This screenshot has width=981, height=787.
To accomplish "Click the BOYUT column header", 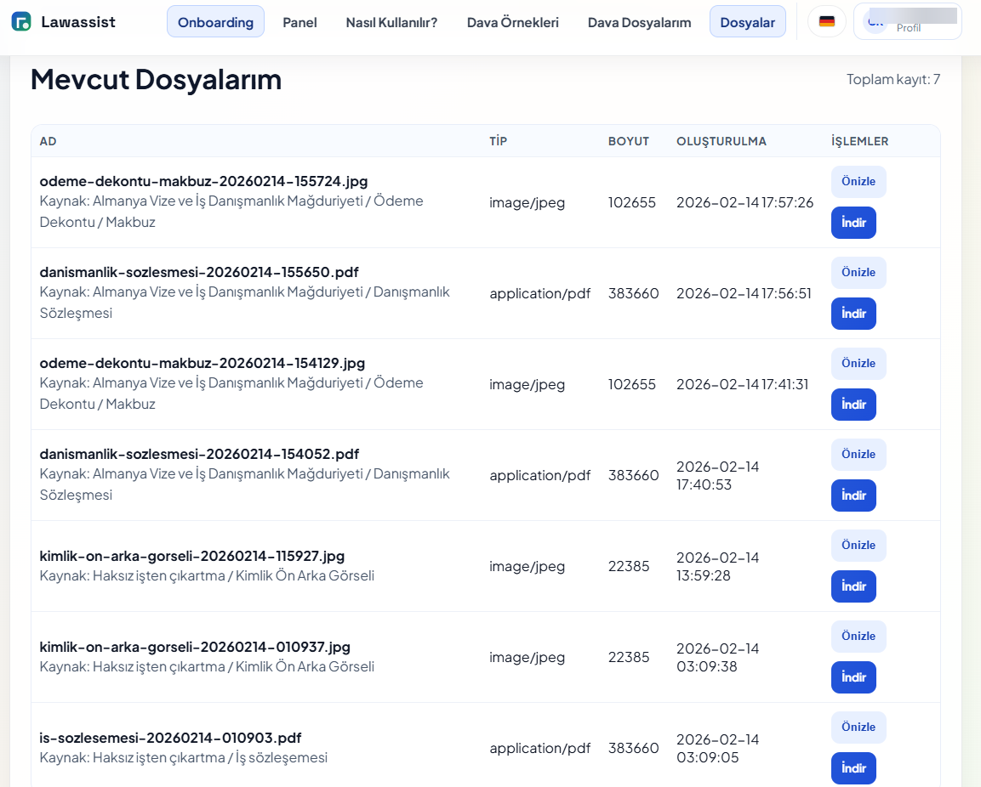I will coord(630,141).
